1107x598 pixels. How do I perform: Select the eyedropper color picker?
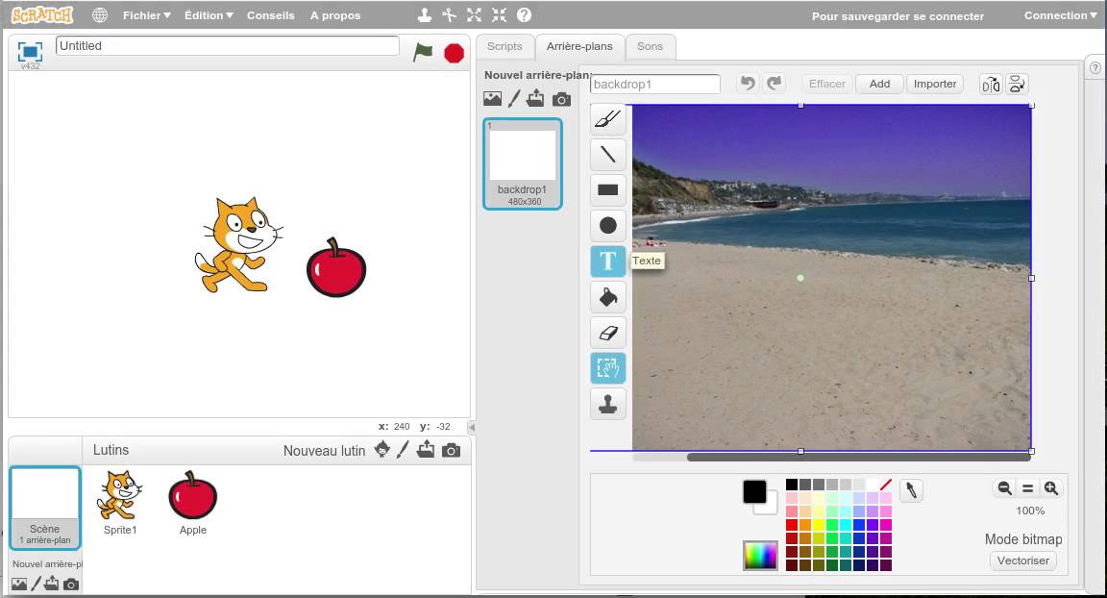tap(911, 490)
